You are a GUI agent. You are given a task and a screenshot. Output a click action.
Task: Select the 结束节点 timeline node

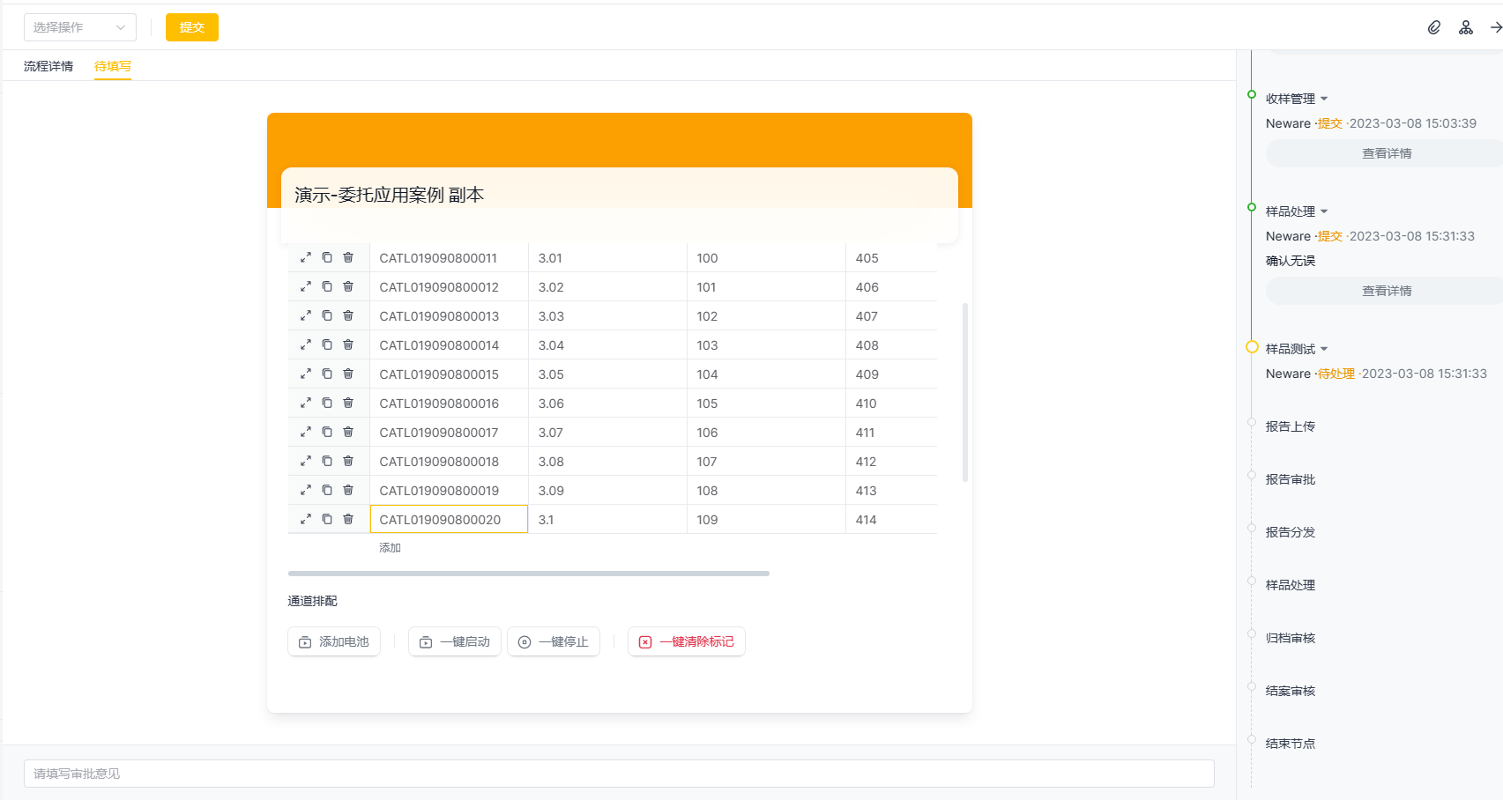[x=1291, y=744]
